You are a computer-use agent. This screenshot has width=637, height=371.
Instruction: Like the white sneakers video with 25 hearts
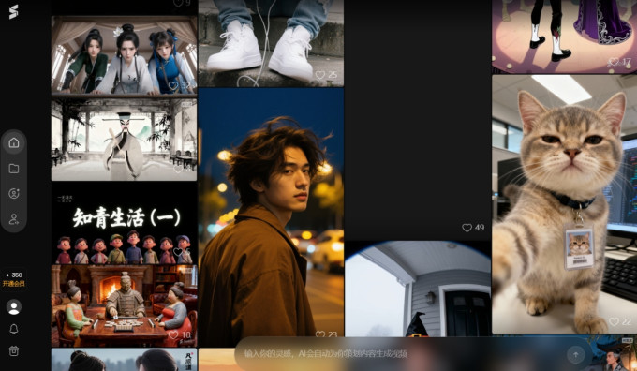click(x=320, y=75)
